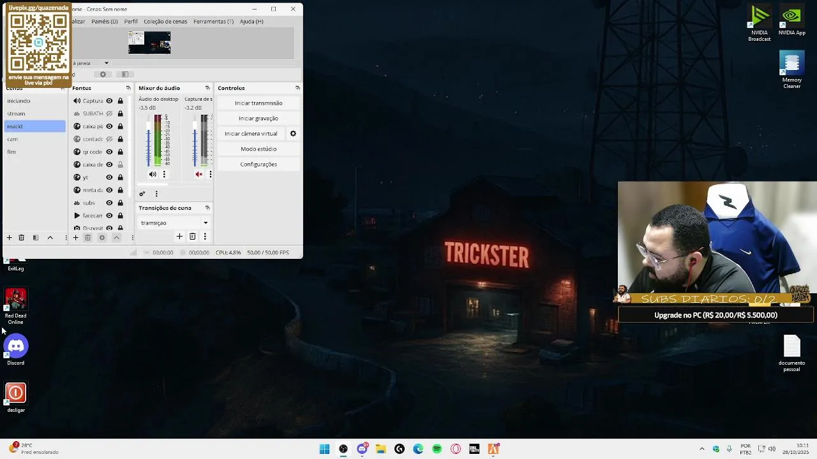The height and width of the screenshot is (459, 817).
Task: Hide the facecam source
Action: click(x=109, y=215)
